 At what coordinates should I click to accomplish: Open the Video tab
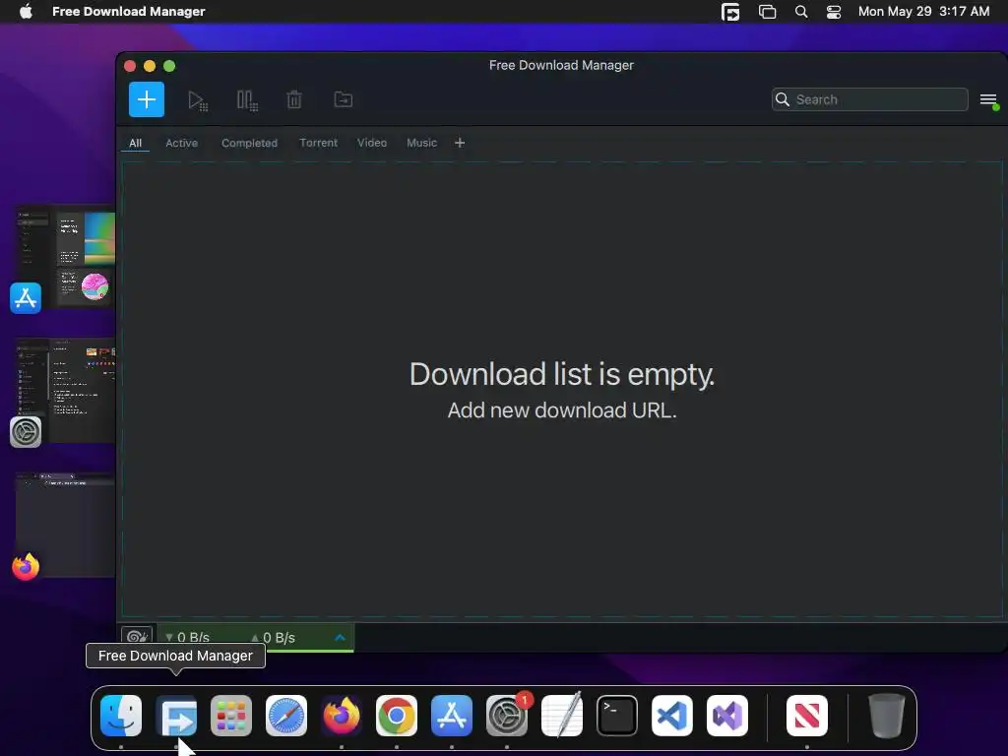pyautogui.click(x=372, y=143)
